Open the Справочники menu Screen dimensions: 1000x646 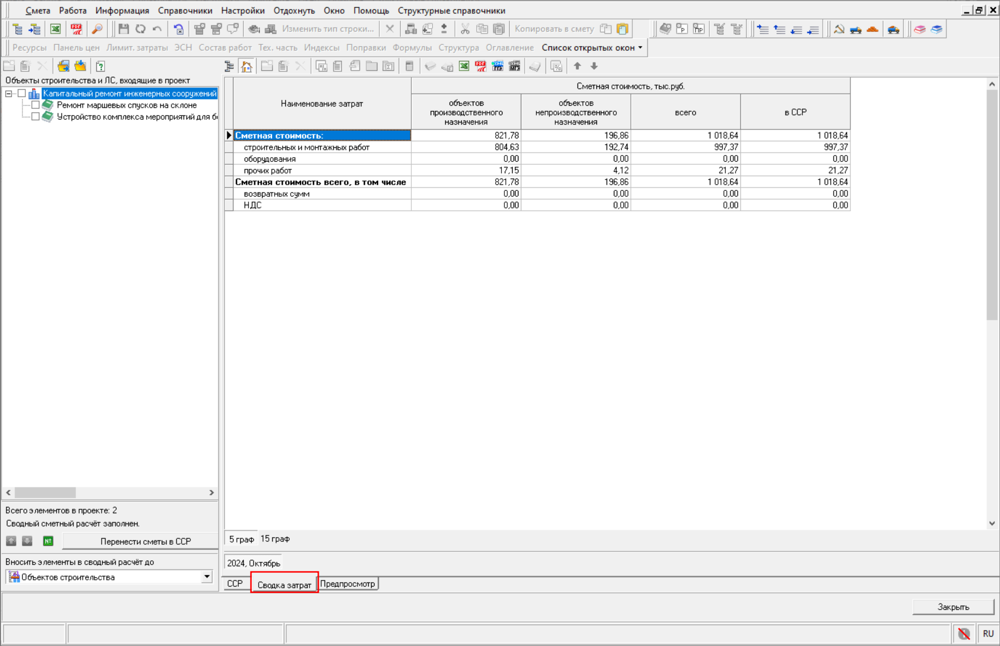click(x=185, y=10)
